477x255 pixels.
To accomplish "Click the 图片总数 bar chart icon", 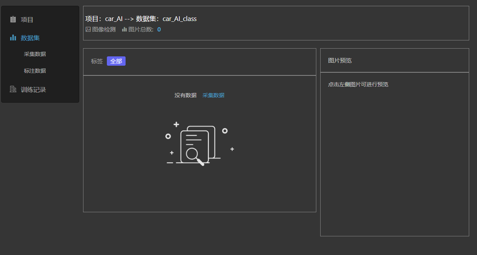I will [124, 29].
